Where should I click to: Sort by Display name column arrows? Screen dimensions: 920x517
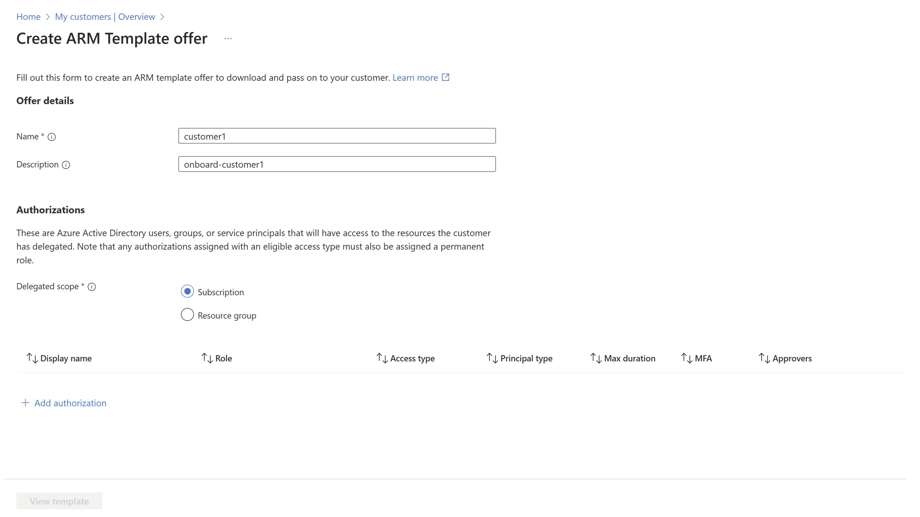(32, 358)
